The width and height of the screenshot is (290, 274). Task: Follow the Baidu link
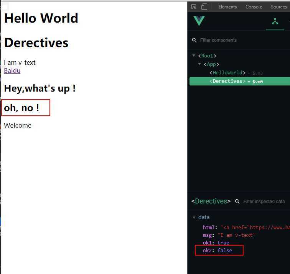[12, 71]
